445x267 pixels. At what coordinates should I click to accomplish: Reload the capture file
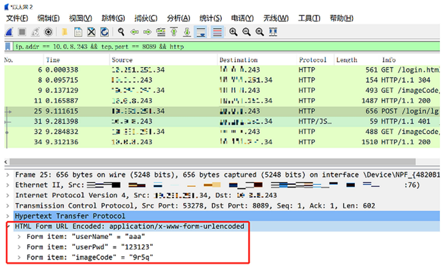click(x=104, y=32)
